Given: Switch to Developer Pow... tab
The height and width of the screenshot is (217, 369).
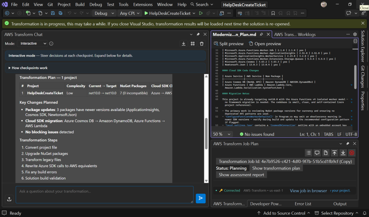Looking at the screenshot, I should (266, 204).
